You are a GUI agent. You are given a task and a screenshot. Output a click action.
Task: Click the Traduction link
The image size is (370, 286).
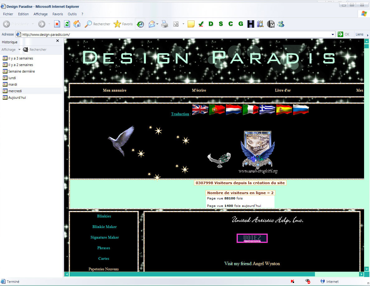coord(180,114)
